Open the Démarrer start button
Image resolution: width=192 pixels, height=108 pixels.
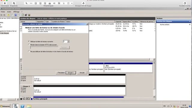5,106
